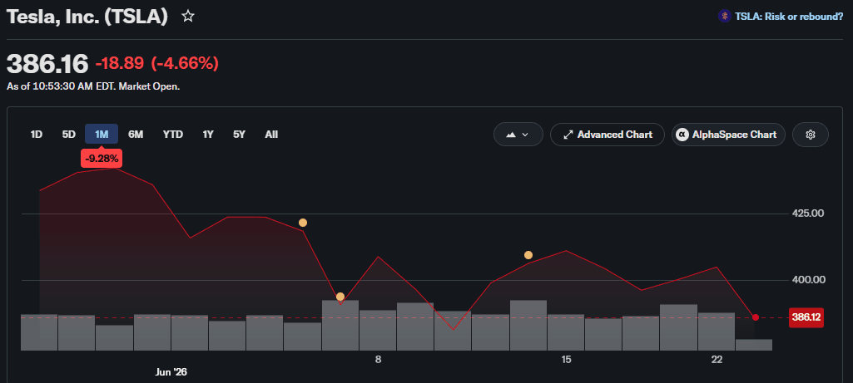Click the event marker on the tallest volume bar left of 8
Image resolution: width=853 pixels, height=383 pixels.
pos(340,297)
